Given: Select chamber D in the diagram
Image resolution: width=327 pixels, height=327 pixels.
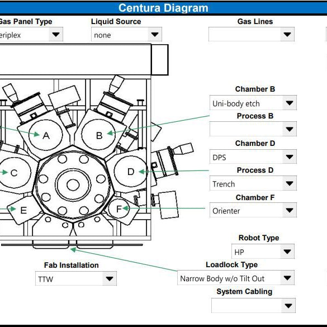Looking at the screenshot, I should click(x=130, y=172).
